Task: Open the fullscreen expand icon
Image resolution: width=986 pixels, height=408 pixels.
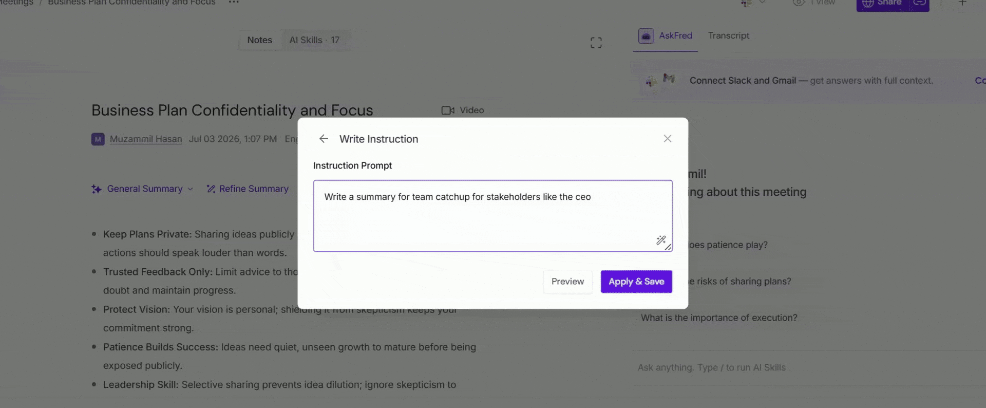Action: [x=596, y=43]
